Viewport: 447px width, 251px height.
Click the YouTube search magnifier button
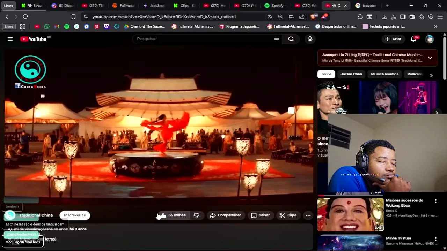[291, 39]
